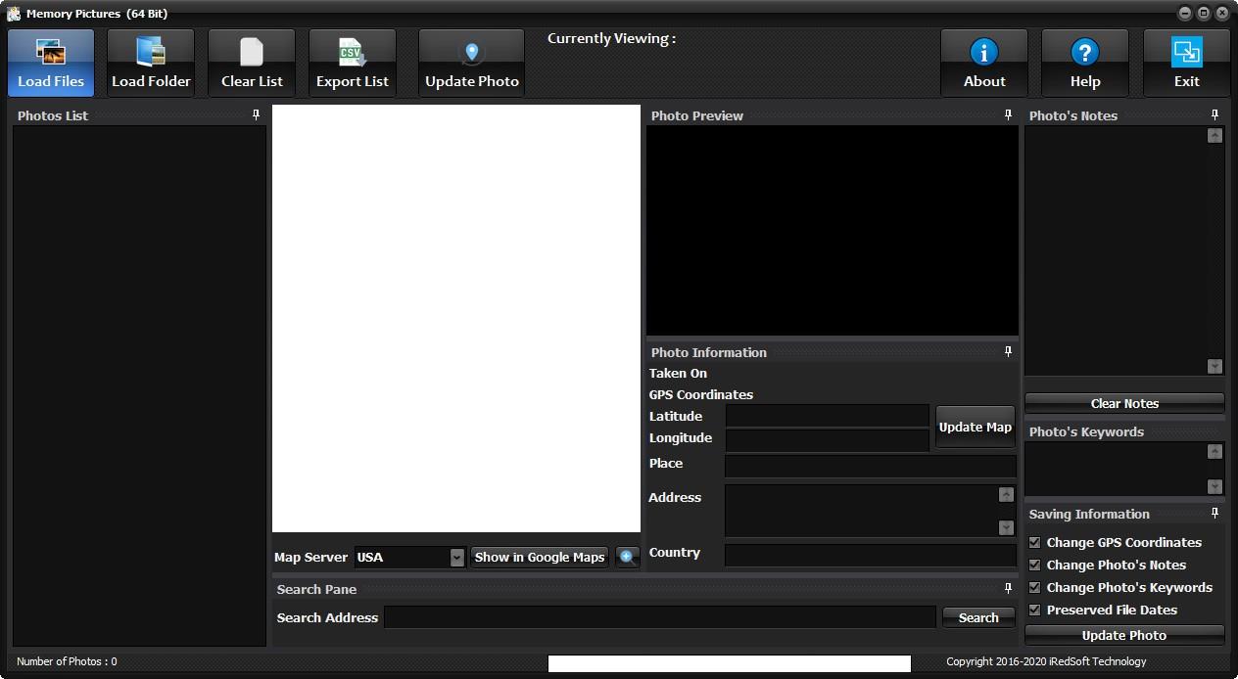Viewport: 1238px width, 679px height.
Task: Toggle the Photos List pin icon
Action: click(257, 115)
